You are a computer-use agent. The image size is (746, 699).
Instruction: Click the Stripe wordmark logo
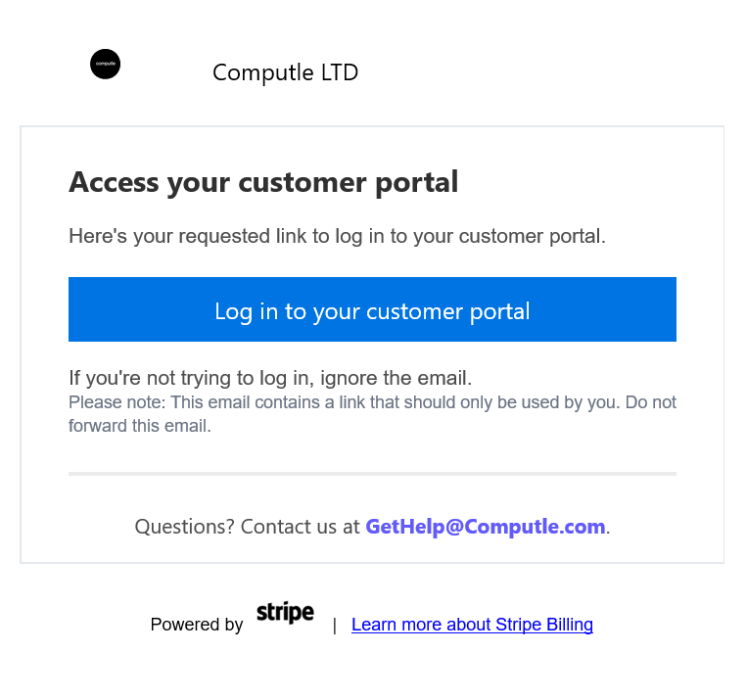point(285,614)
